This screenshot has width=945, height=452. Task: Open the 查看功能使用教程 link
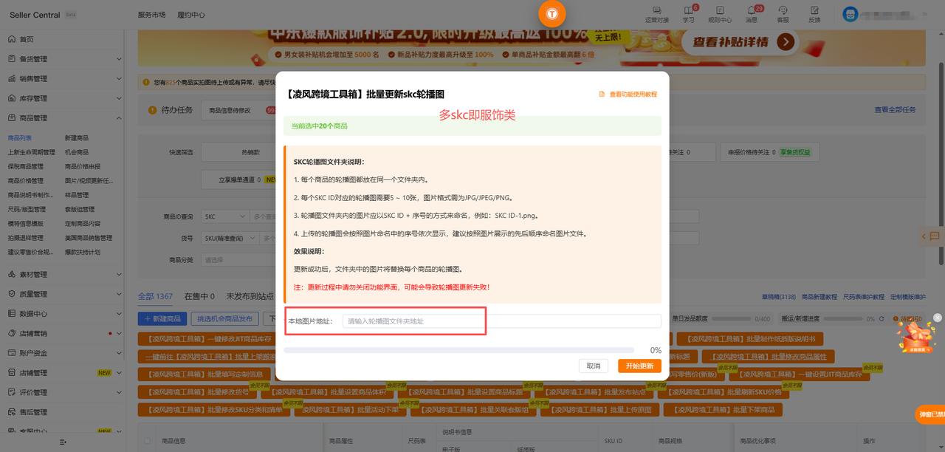633,95
